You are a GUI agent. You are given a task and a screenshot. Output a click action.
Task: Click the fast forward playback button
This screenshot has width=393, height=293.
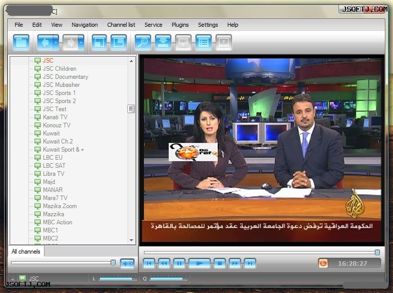click(234, 263)
